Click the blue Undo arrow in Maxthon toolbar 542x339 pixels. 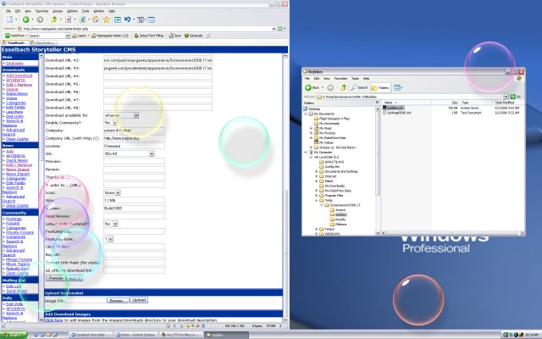point(127,19)
